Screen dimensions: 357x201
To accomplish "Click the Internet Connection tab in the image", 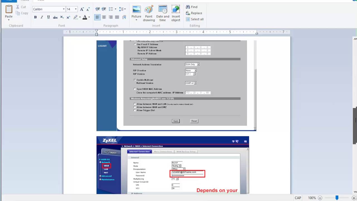I will point(139,152).
